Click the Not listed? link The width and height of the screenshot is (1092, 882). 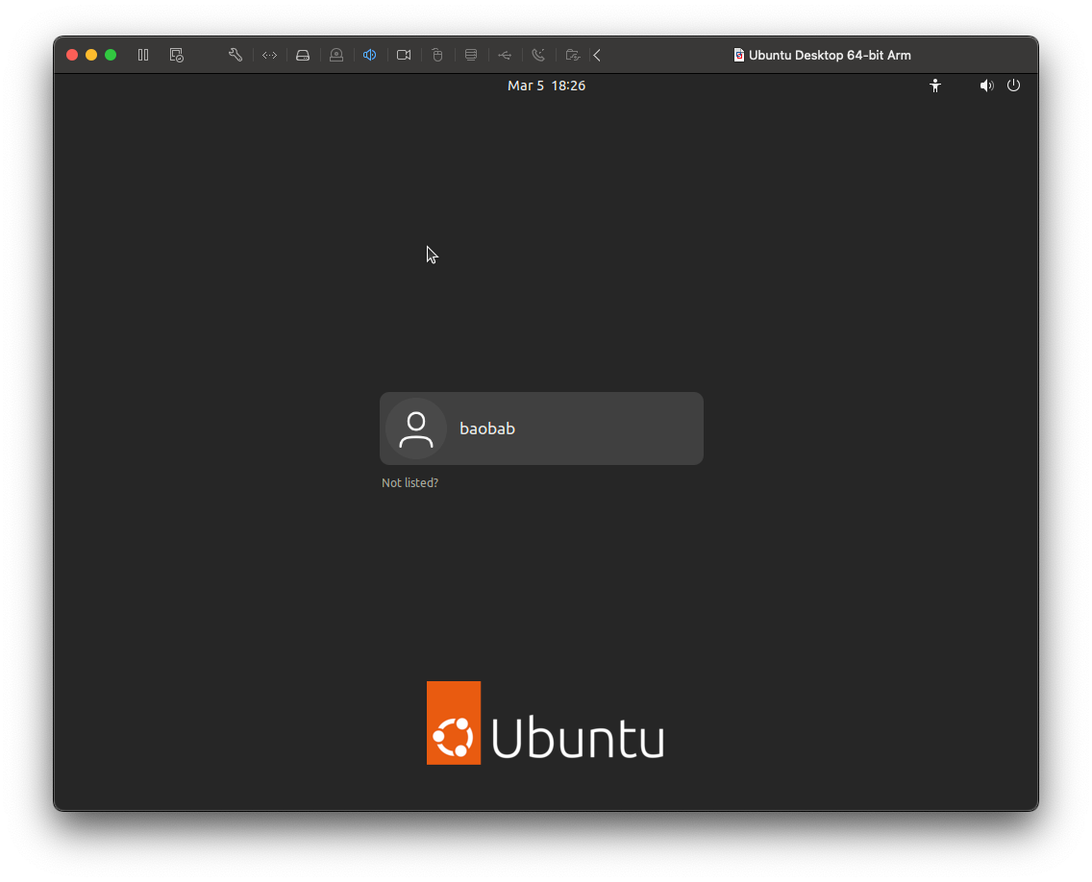pyautogui.click(x=409, y=482)
